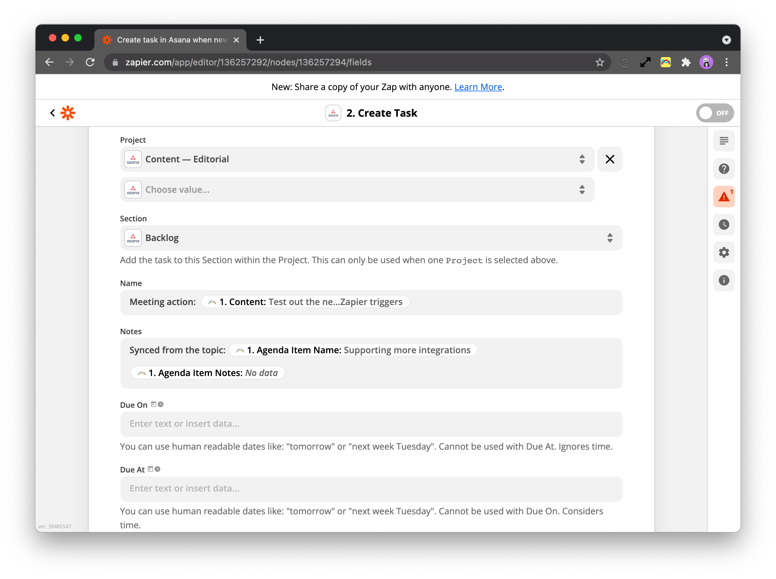Viewport: 776px width, 579px height.
Task: Click the Section field label
Action: tap(133, 218)
